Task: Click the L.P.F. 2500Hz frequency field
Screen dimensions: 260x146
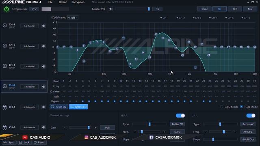Action: pyautogui.click(x=248, y=132)
